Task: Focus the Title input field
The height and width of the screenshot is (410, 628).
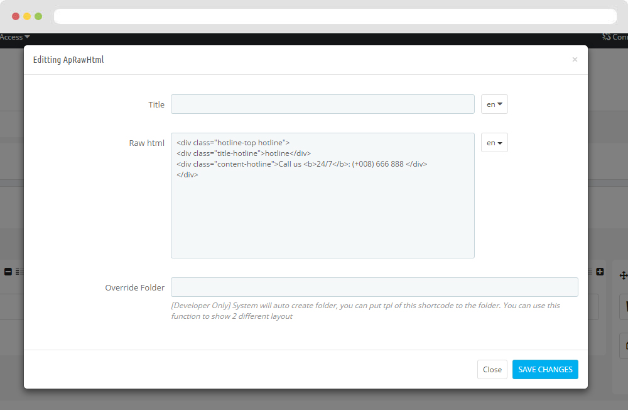Action: pos(322,104)
